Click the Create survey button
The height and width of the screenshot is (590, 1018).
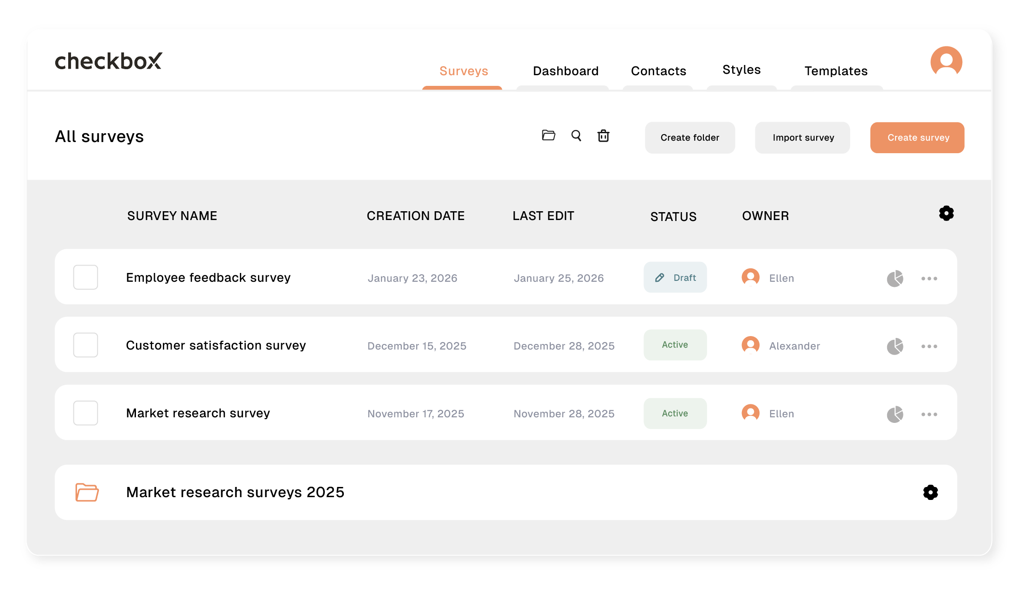tap(917, 137)
